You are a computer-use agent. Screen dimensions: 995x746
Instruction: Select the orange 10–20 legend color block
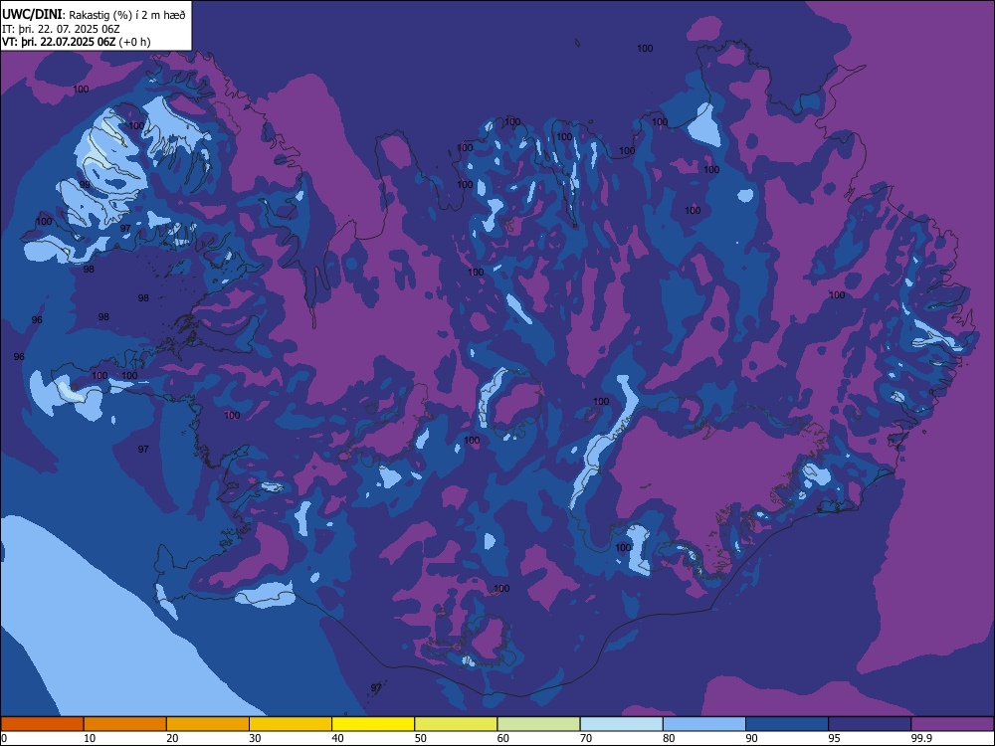click(125, 724)
